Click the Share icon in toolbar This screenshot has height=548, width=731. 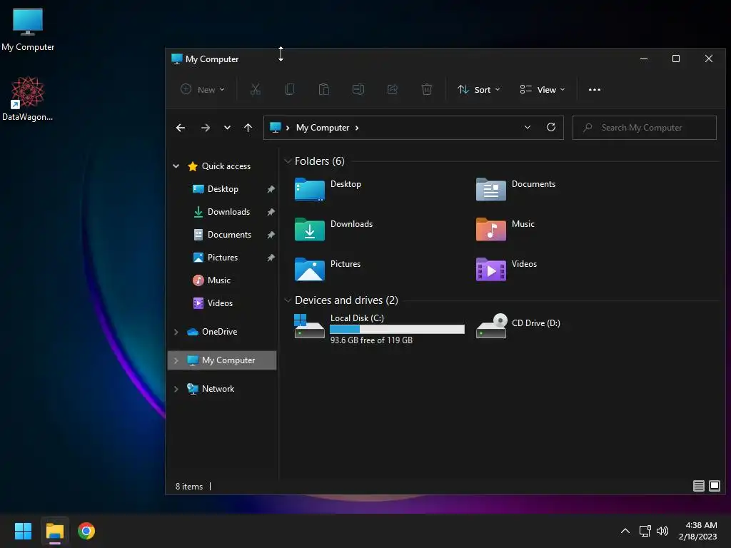pos(393,89)
